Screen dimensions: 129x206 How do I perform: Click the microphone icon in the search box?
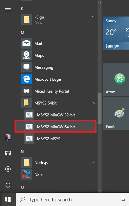coord(123,199)
